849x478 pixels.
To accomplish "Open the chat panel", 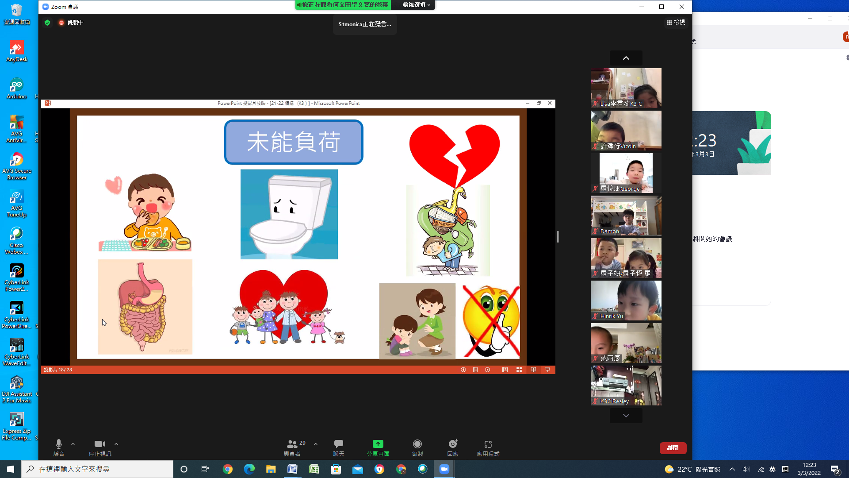I will click(x=339, y=447).
